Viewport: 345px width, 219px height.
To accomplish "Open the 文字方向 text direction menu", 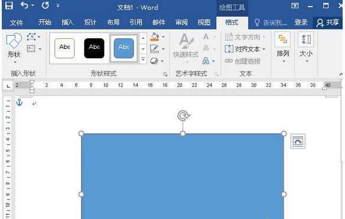I will click(245, 37).
